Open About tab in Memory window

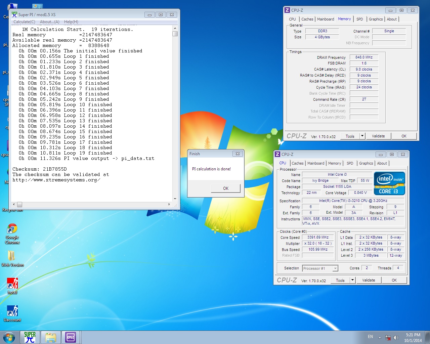(x=392, y=19)
